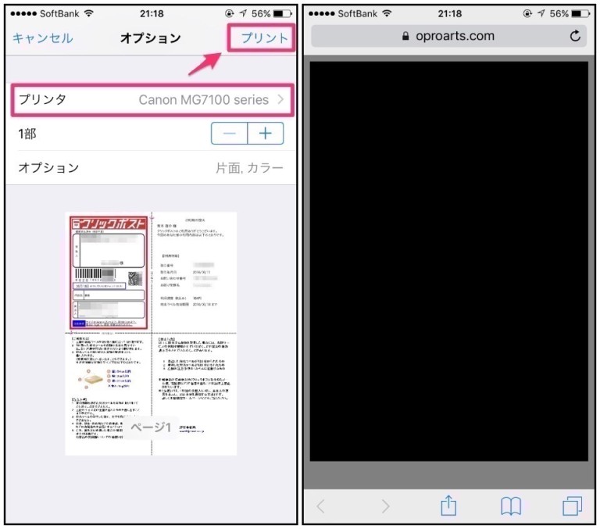Tap SoftBank carrier label in left status bar
600x529 pixels.
point(59,14)
